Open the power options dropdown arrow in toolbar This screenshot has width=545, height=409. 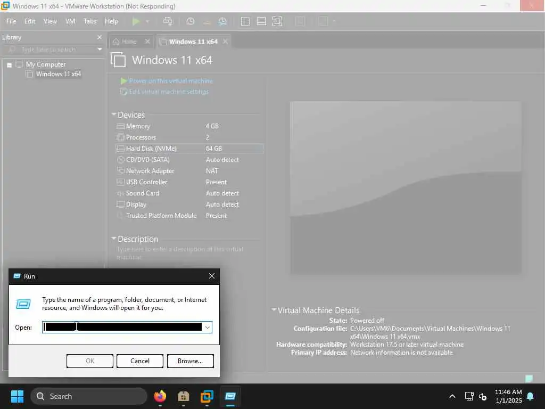147,21
